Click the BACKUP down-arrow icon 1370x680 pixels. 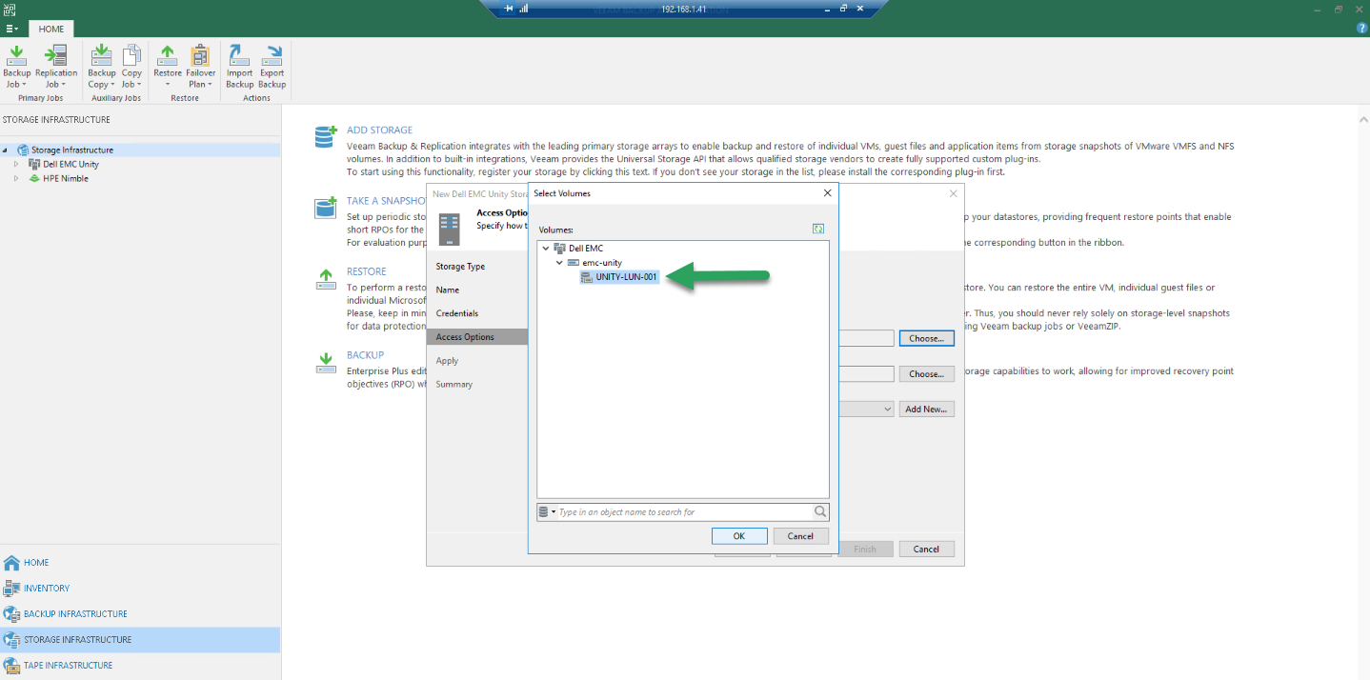pyautogui.click(x=326, y=362)
